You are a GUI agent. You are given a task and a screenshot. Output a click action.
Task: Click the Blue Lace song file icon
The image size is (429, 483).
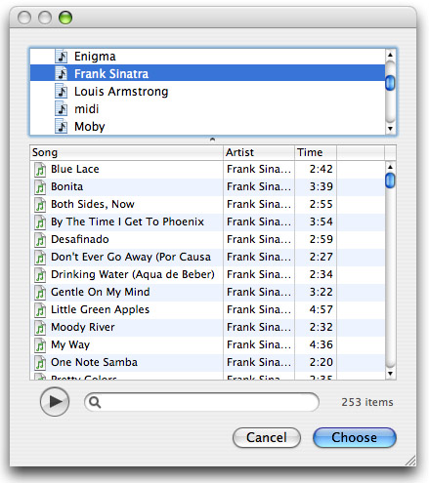(40, 170)
